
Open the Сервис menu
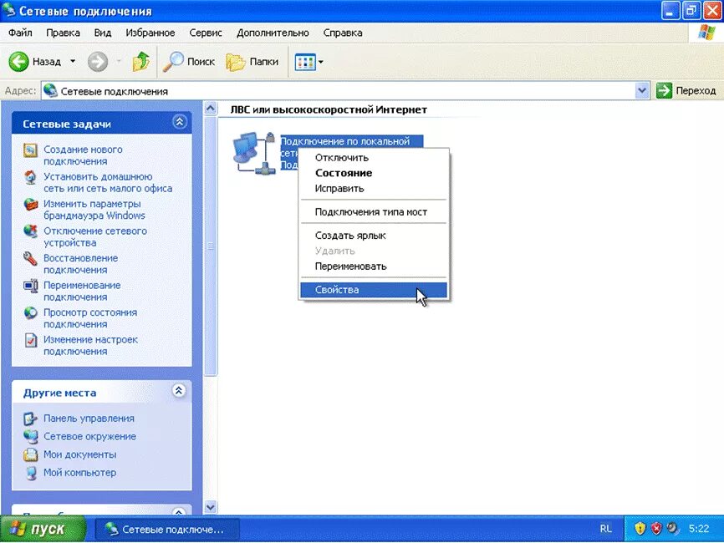[x=206, y=33]
